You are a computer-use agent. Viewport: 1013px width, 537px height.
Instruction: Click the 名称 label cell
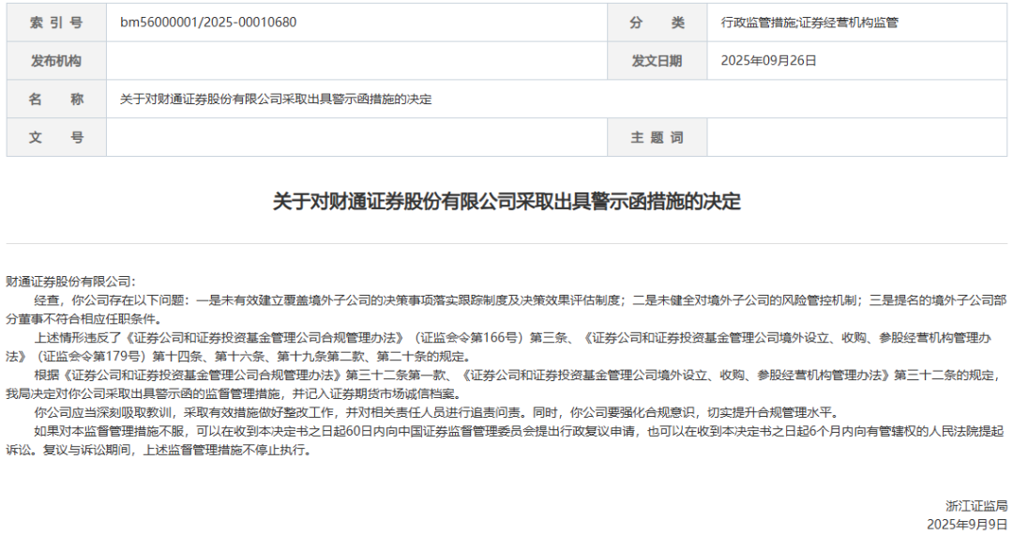click(56, 99)
